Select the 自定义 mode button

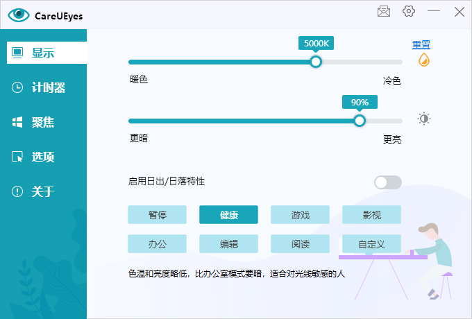pos(371,244)
